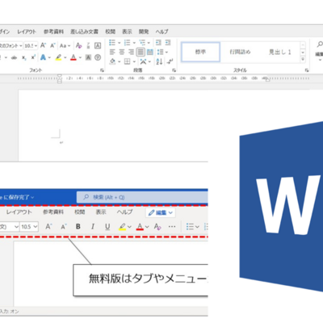Screen dimensions: 323x323
Task: Expand highlight color arrow in desktop Word
Action: click(65, 57)
